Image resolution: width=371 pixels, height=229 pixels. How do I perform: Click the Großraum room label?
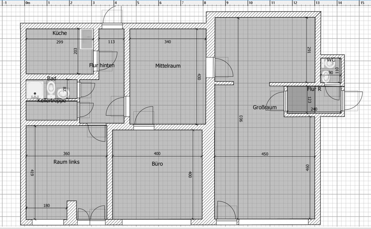[265, 107]
